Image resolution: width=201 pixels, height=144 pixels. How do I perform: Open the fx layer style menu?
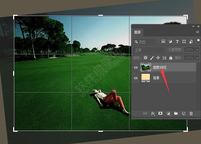tap(153, 114)
